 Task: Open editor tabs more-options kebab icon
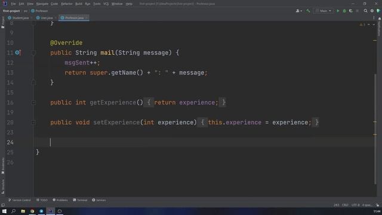point(374,18)
